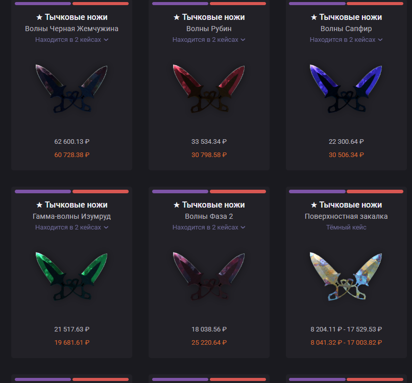Expand cases list for Волны Сапфир
Screen dimensions: 412x383
pos(346,40)
